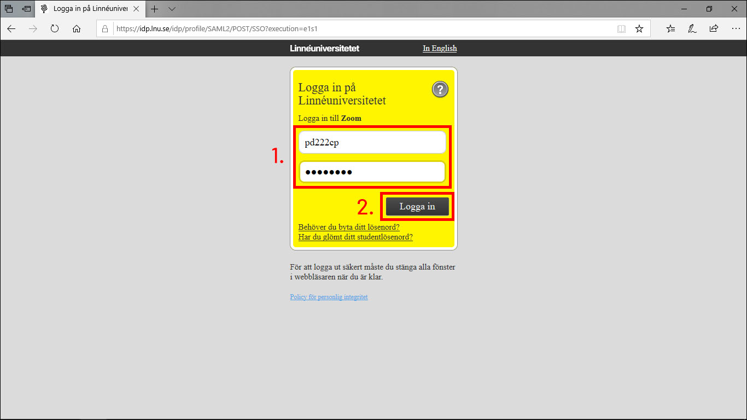Show tabs you've set aside
This screenshot has width=747, height=420.
(9, 9)
